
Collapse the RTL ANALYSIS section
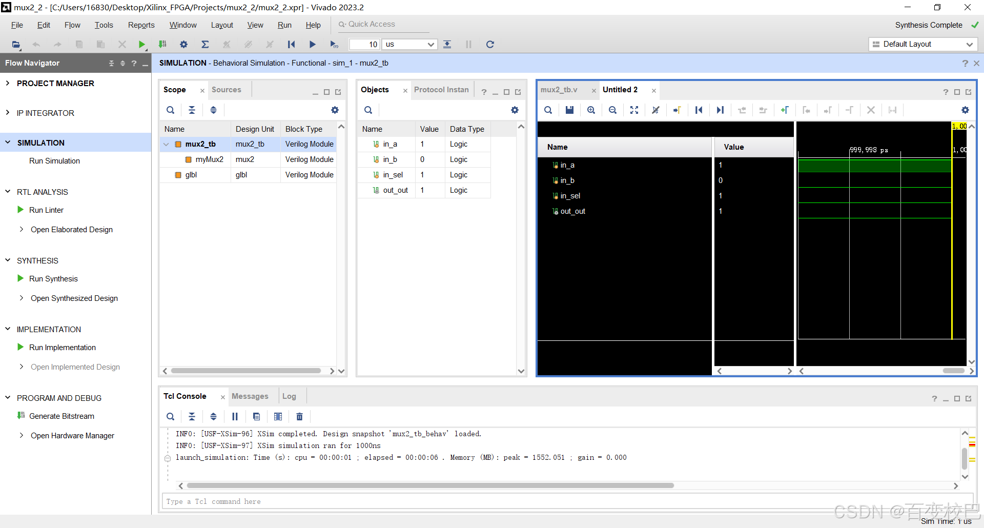pos(8,192)
